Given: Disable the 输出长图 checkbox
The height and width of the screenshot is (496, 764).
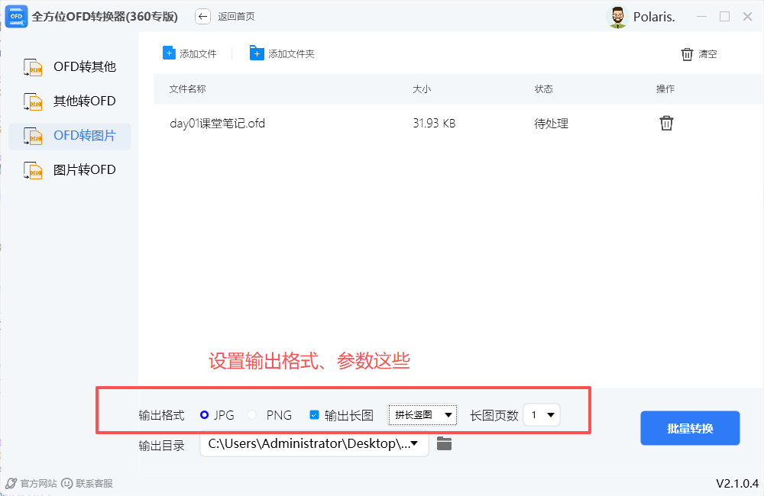Looking at the screenshot, I should (x=313, y=414).
